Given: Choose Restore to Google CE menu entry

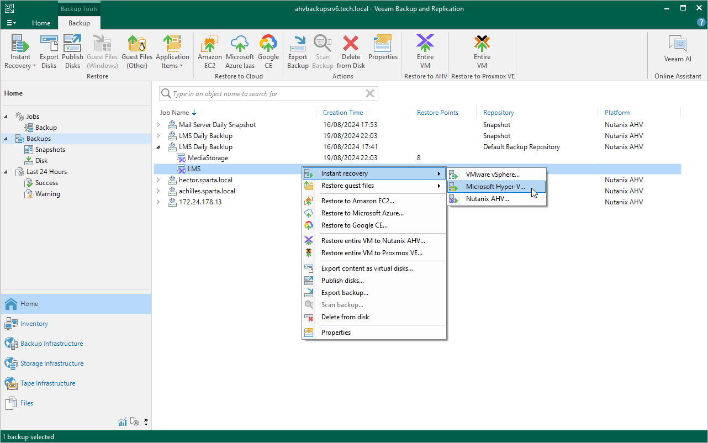Looking at the screenshot, I should [x=374, y=225].
